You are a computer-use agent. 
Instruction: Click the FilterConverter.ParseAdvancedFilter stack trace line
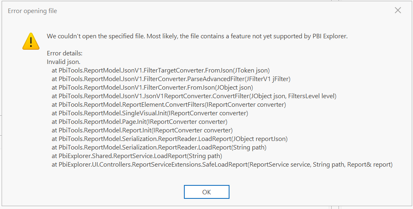[x=171, y=79]
